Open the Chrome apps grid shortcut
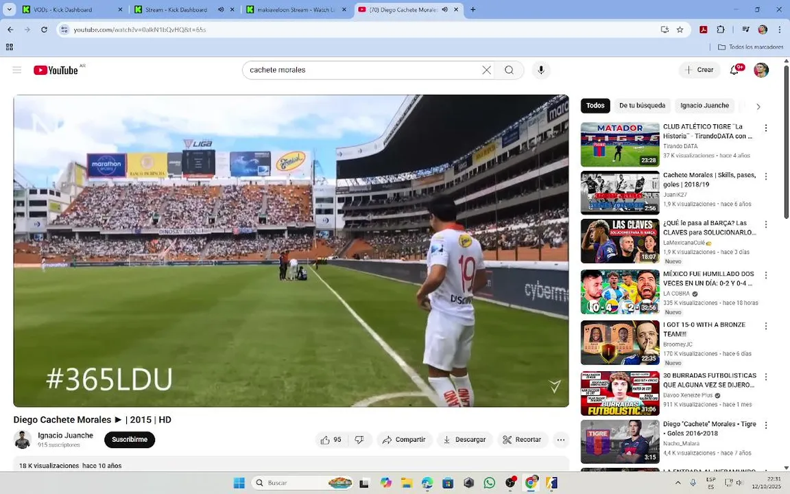Image resolution: width=790 pixels, height=494 pixels. click(9, 47)
